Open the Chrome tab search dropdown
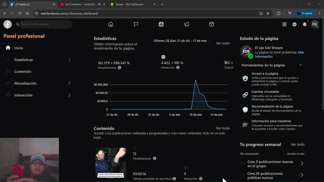This screenshot has width=324, height=182. [x=4, y=4]
